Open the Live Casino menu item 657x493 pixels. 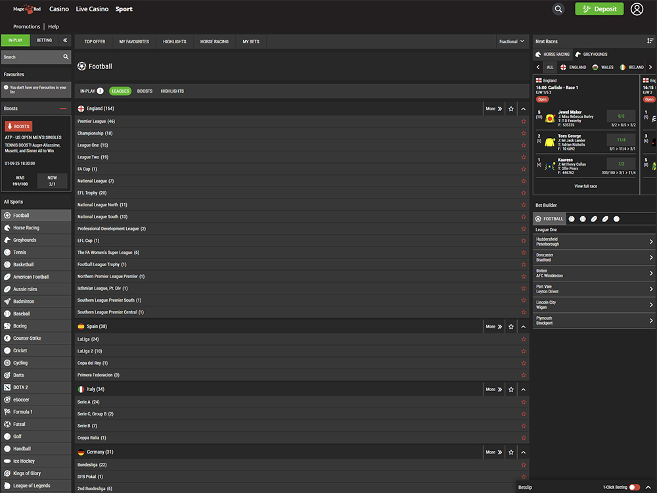coord(92,9)
